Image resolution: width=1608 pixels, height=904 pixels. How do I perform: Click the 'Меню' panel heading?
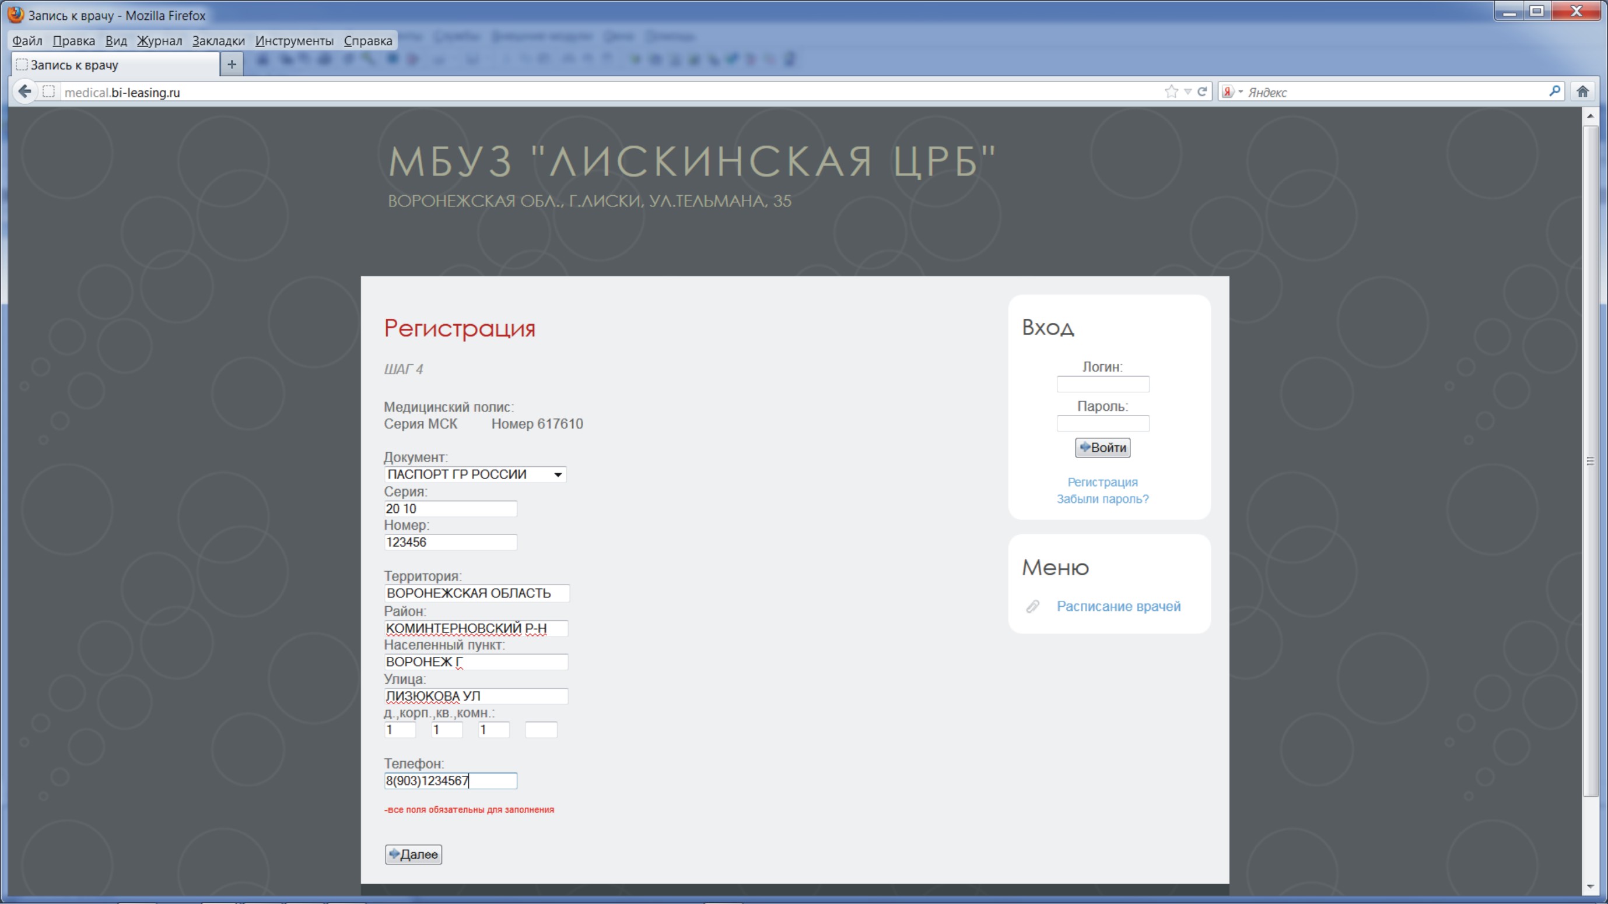pyautogui.click(x=1056, y=568)
